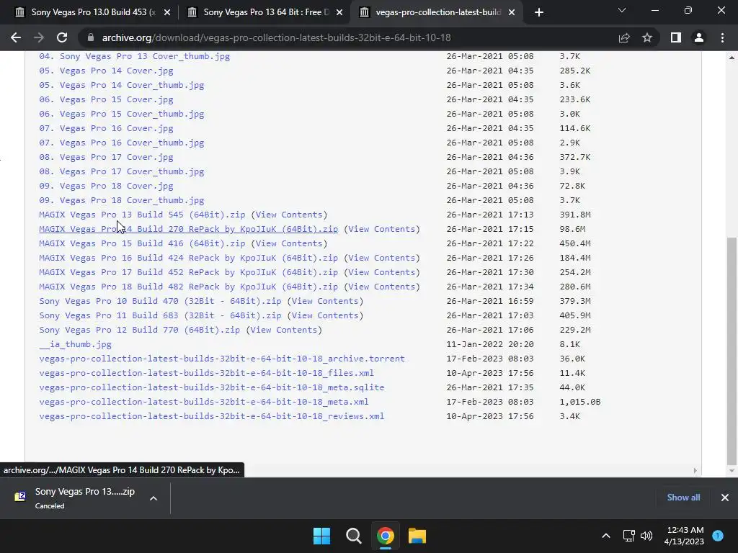738x553 pixels.
Task: Click Show all downloads
Action: click(x=683, y=498)
